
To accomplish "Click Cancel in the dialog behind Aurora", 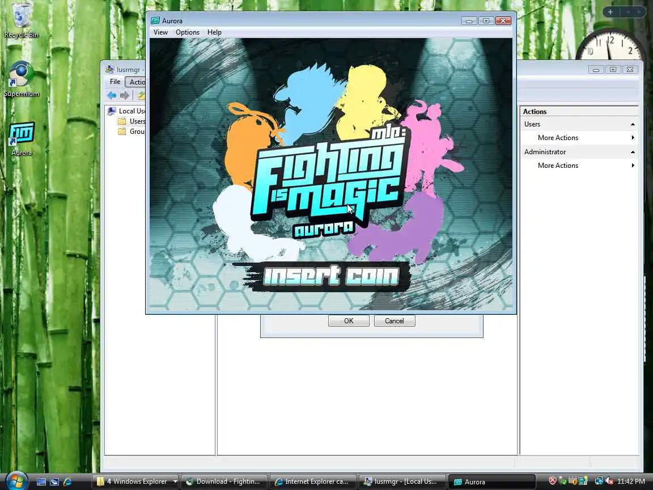I will click(x=395, y=321).
